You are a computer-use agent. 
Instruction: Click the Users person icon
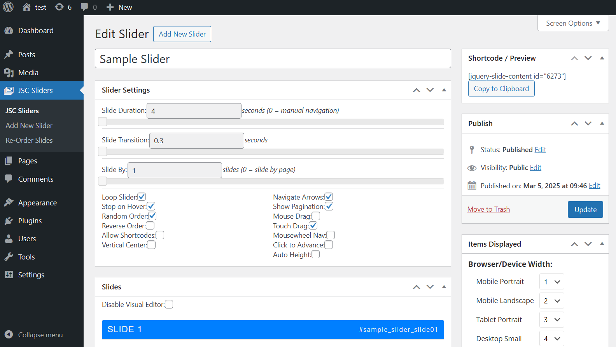[x=9, y=238]
